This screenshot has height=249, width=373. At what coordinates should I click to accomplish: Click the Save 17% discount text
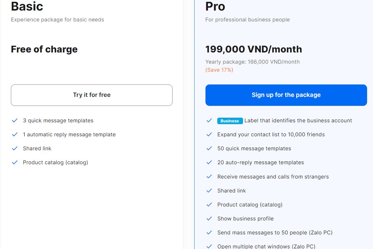point(219,70)
